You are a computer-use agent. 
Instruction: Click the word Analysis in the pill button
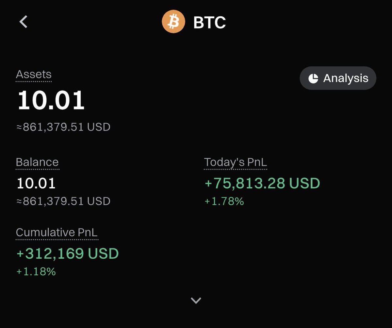(x=346, y=78)
